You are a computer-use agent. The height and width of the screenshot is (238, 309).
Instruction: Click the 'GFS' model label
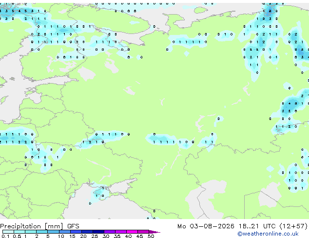(x=73, y=226)
